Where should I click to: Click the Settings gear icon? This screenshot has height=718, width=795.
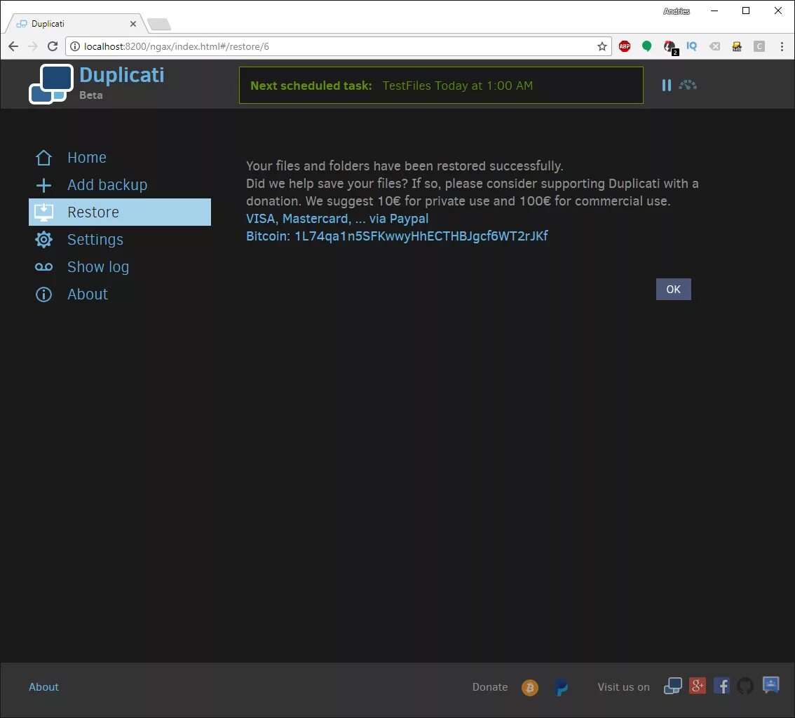(43, 239)
